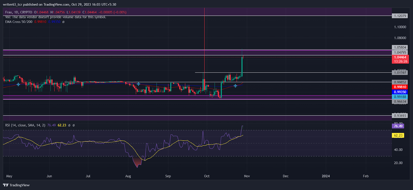This screenshot has width=413, height=190.
Task: Click the RSI scale 20.00 value
Action: tap(398, 163)
